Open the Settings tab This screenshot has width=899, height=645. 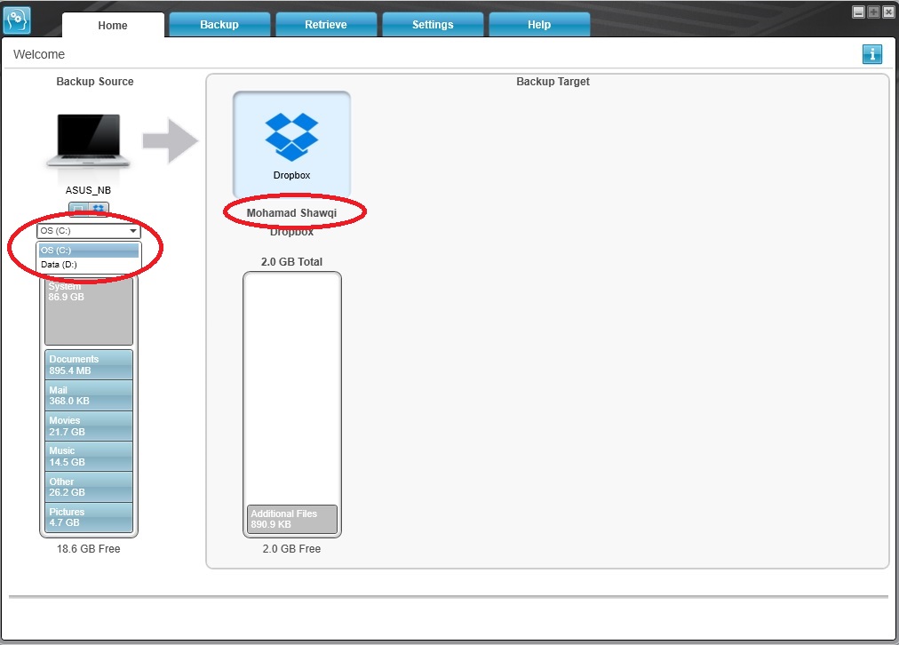[x=433, y=25]
